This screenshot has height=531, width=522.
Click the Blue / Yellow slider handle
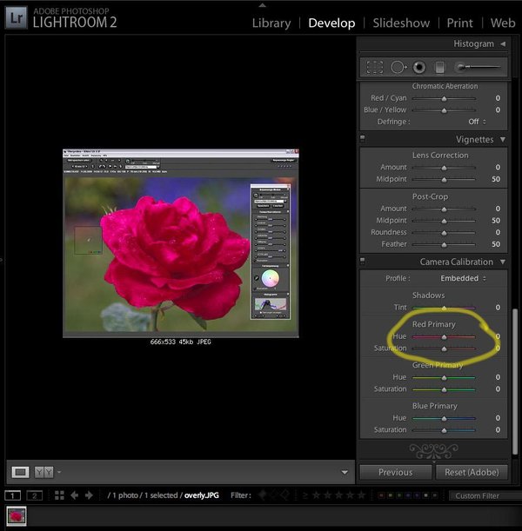(x=444, y=110)
